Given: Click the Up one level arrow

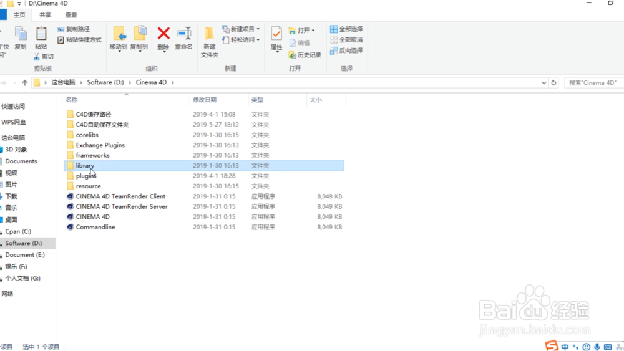Looking at the screenshot, I should point(25,83).
